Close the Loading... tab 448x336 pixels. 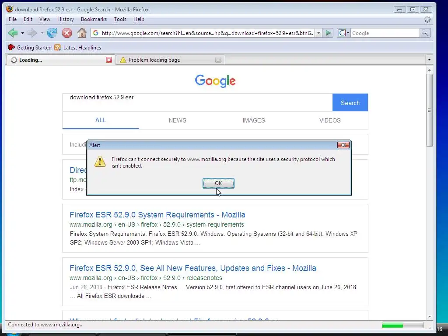pos(109,60)
